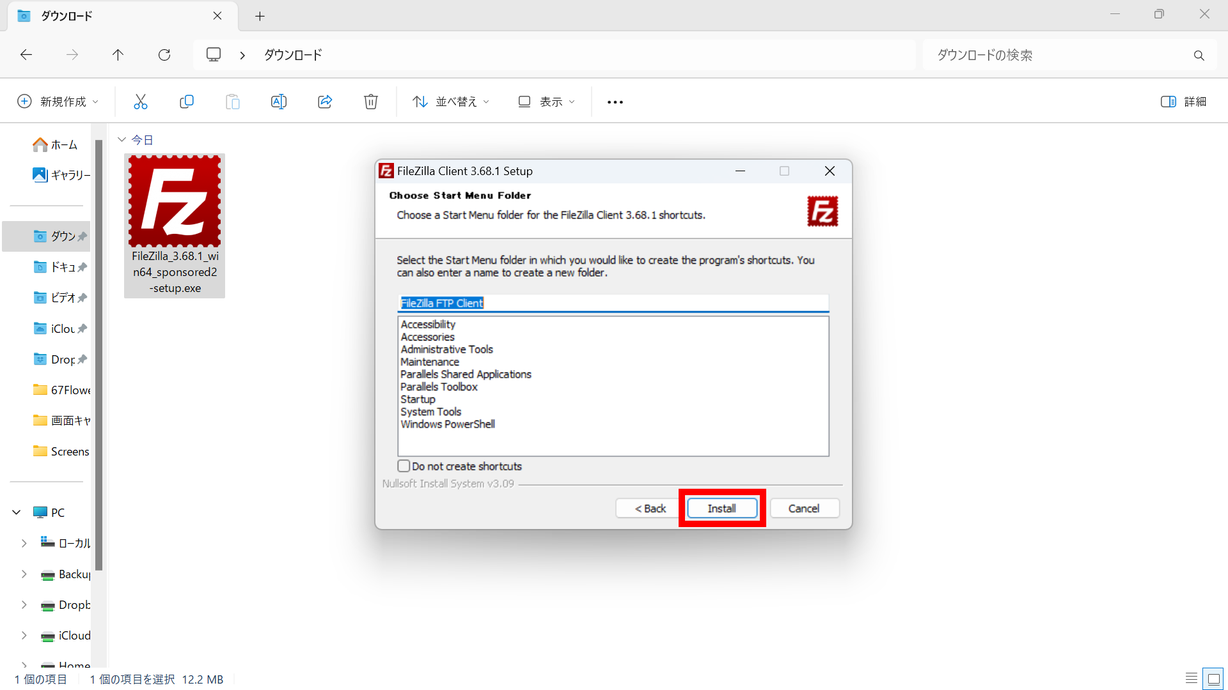Screen dimensions: 1228x690
Task: Open the 並べ替え sort dropdown
Action: [x=451, y=102]
